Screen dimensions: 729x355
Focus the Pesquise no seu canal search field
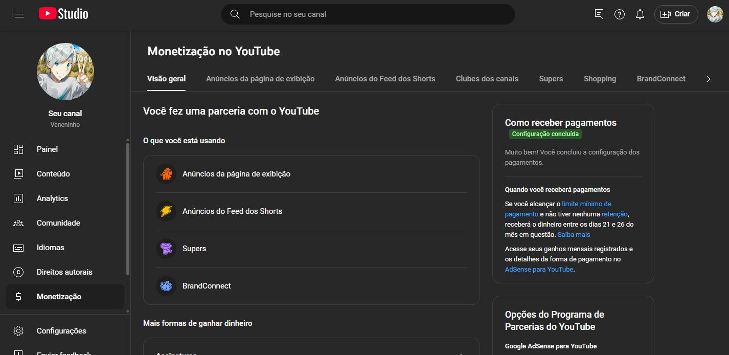click(x=368, y=14)
